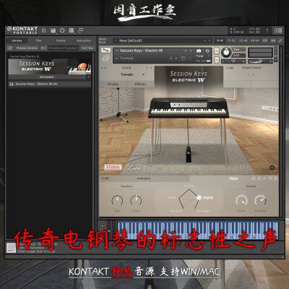289x289 pixels.
Task: Toggle the library browser icon in top toolbar
Action: pyautogui.click(x=44, y=30)
